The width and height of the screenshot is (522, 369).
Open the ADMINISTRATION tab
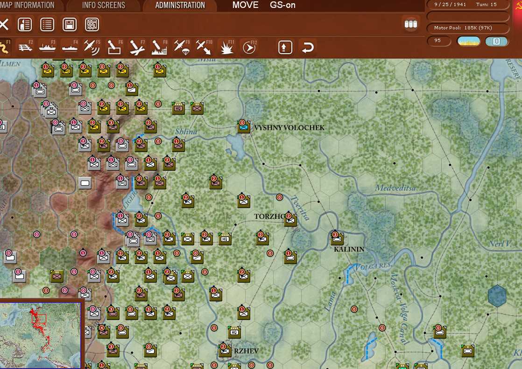pos(180,5)
